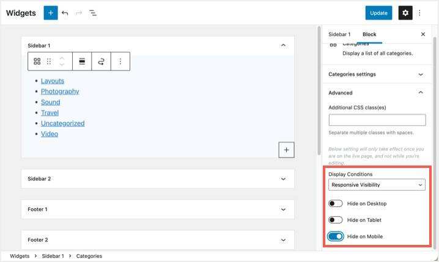Image resolution: width=439 pixels, height=262 pixels.
Task: Expand the Sidebar 2 widget area
Action: 158,179
